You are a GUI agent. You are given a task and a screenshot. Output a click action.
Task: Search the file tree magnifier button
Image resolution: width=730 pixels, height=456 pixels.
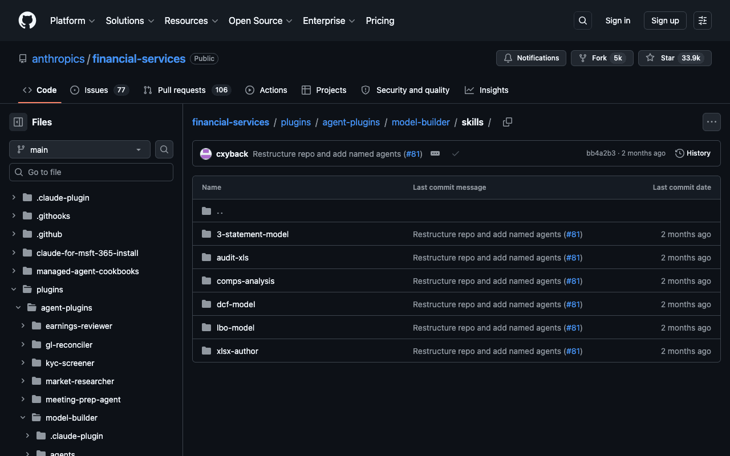click(164, 149)
